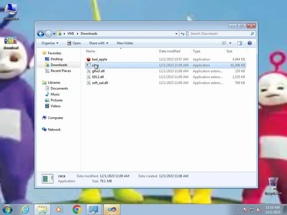Expand the breadcrumb arrow before Downloads
This screenshot has height=215, width=287.
[77, 34]
